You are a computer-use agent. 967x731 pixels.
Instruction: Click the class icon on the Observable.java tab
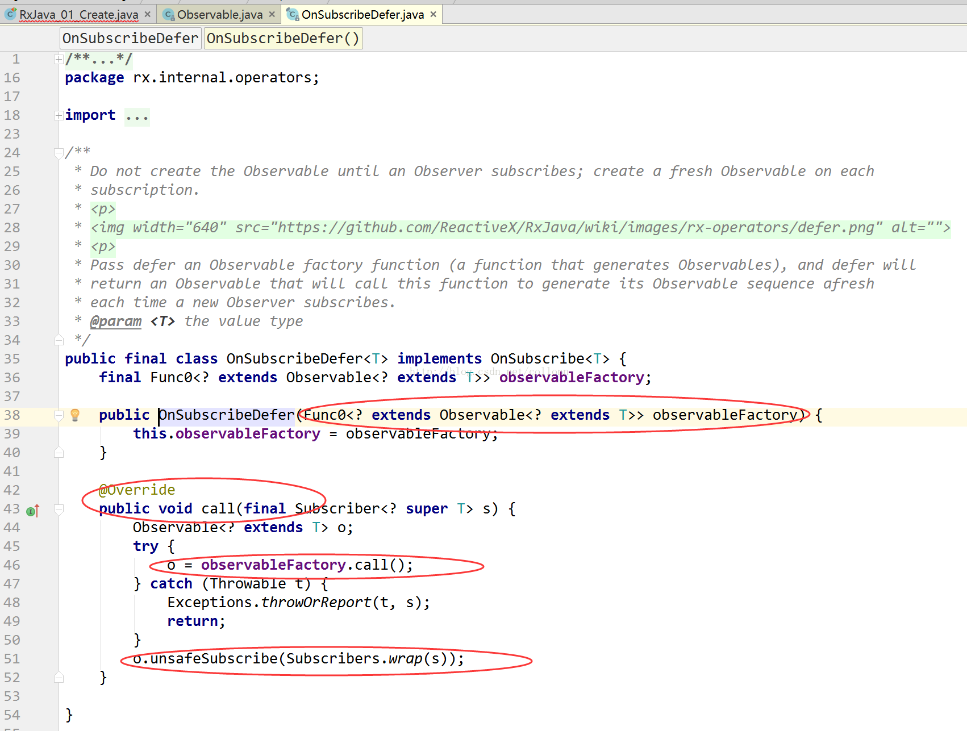169,14
